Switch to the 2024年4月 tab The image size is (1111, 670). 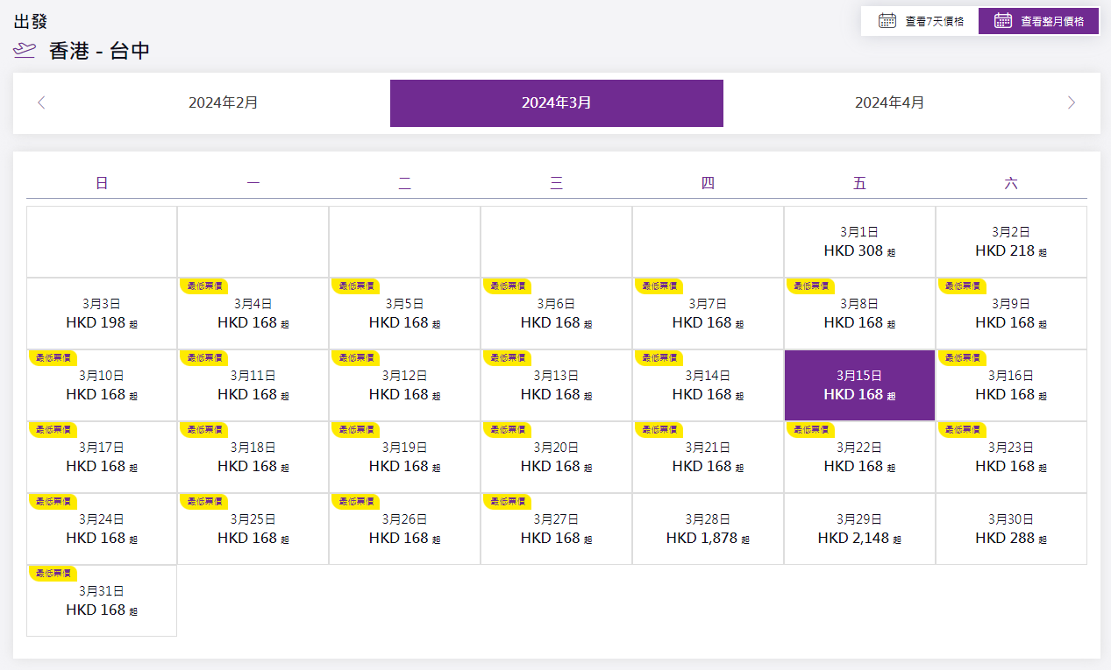[889, 103]
